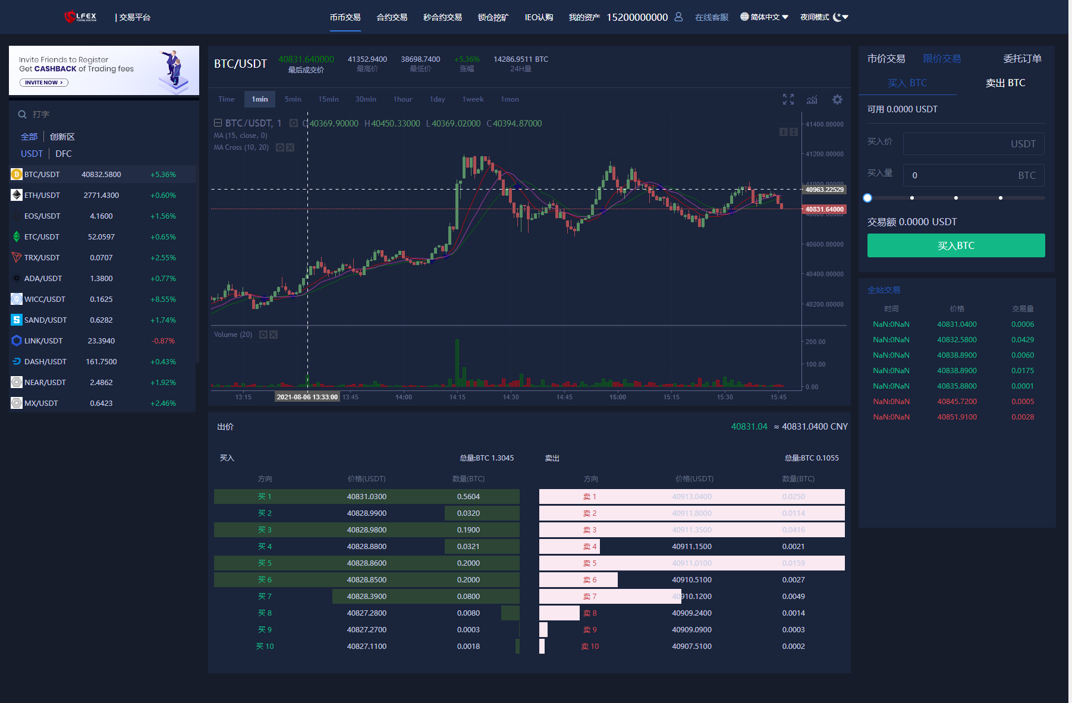This screenshot has width=1072, height=703.
Task: Open the Volume (20) indicator settings gear
Action: [x=263, y=335]
